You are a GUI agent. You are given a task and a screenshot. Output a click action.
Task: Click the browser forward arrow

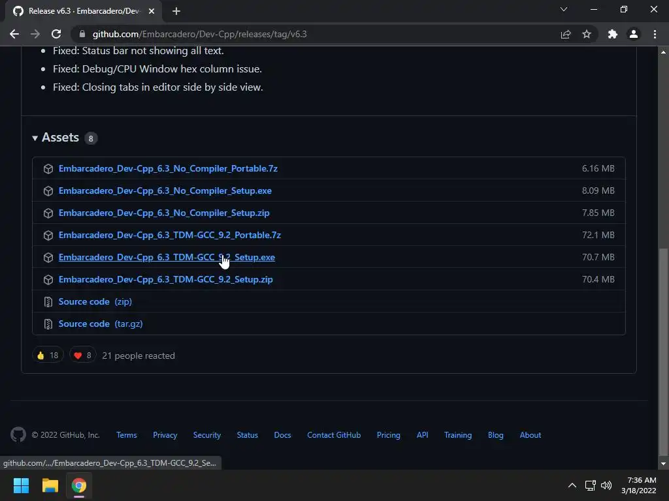click(x=35, y=34)
